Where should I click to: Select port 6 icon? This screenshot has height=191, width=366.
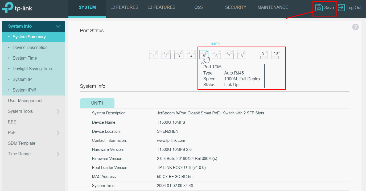(216, 55)
